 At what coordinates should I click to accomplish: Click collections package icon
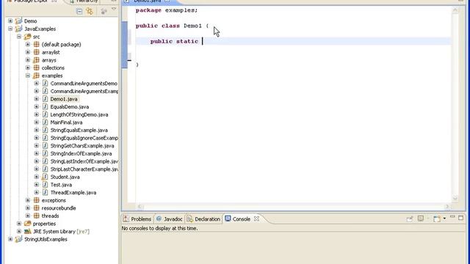(x=37, y=67)
